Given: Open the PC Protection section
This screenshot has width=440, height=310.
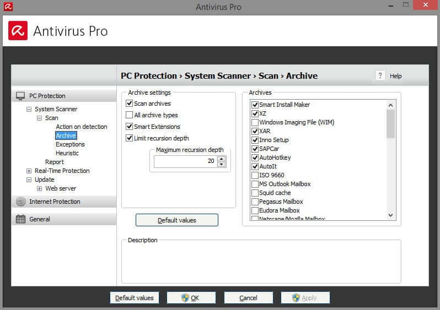Looking at the screenshot, I should tap(64, 96).
